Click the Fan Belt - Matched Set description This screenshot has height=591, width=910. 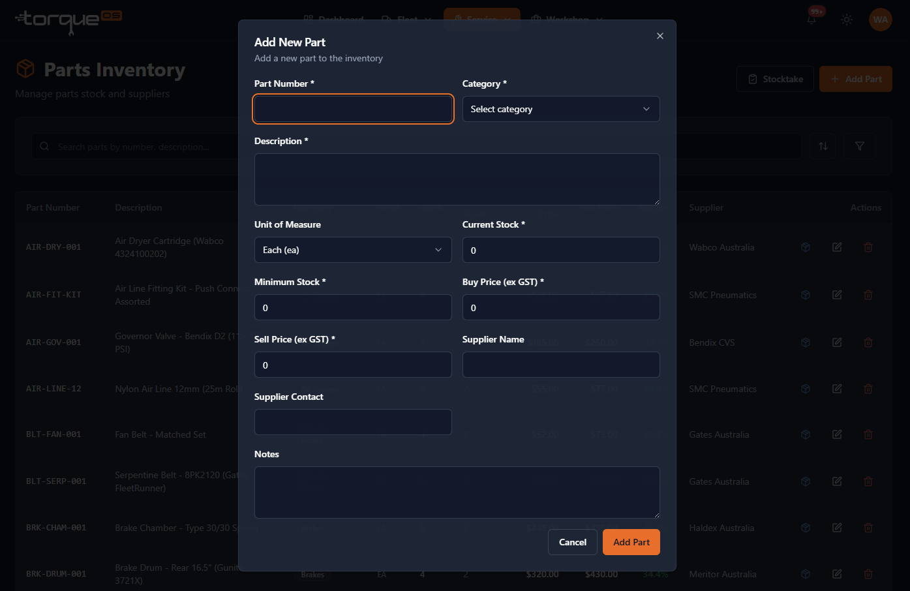pos(160,434)
